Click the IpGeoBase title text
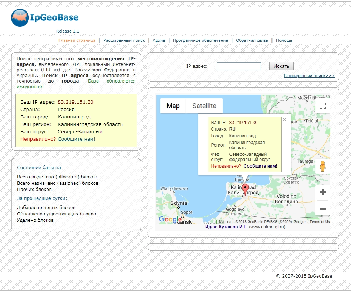Image resolution: width=351 pixels, height=291 pixels. click(54, 17)
